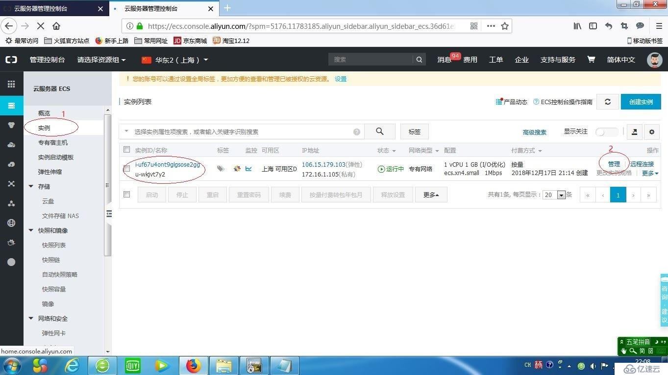Launch iQIYI from the taskbar
The image size is (668, 375).
pos(132,366)
